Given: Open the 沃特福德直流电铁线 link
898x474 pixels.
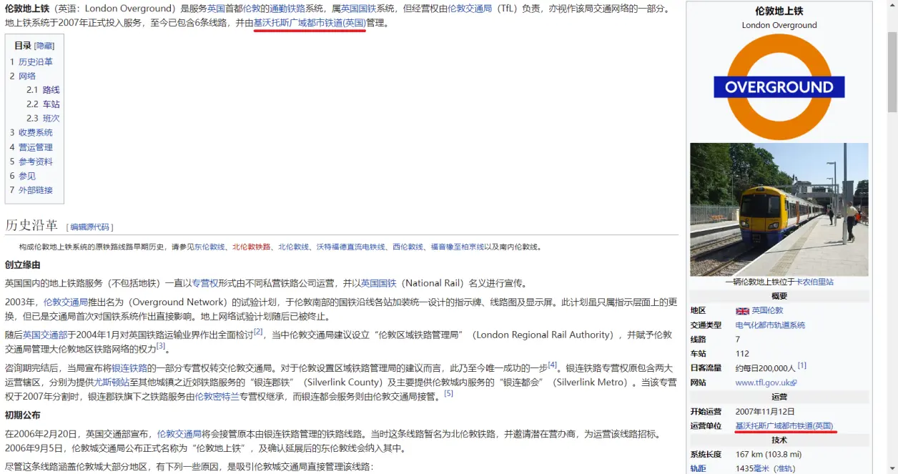Looking at the screenshot, I should 351,247.
